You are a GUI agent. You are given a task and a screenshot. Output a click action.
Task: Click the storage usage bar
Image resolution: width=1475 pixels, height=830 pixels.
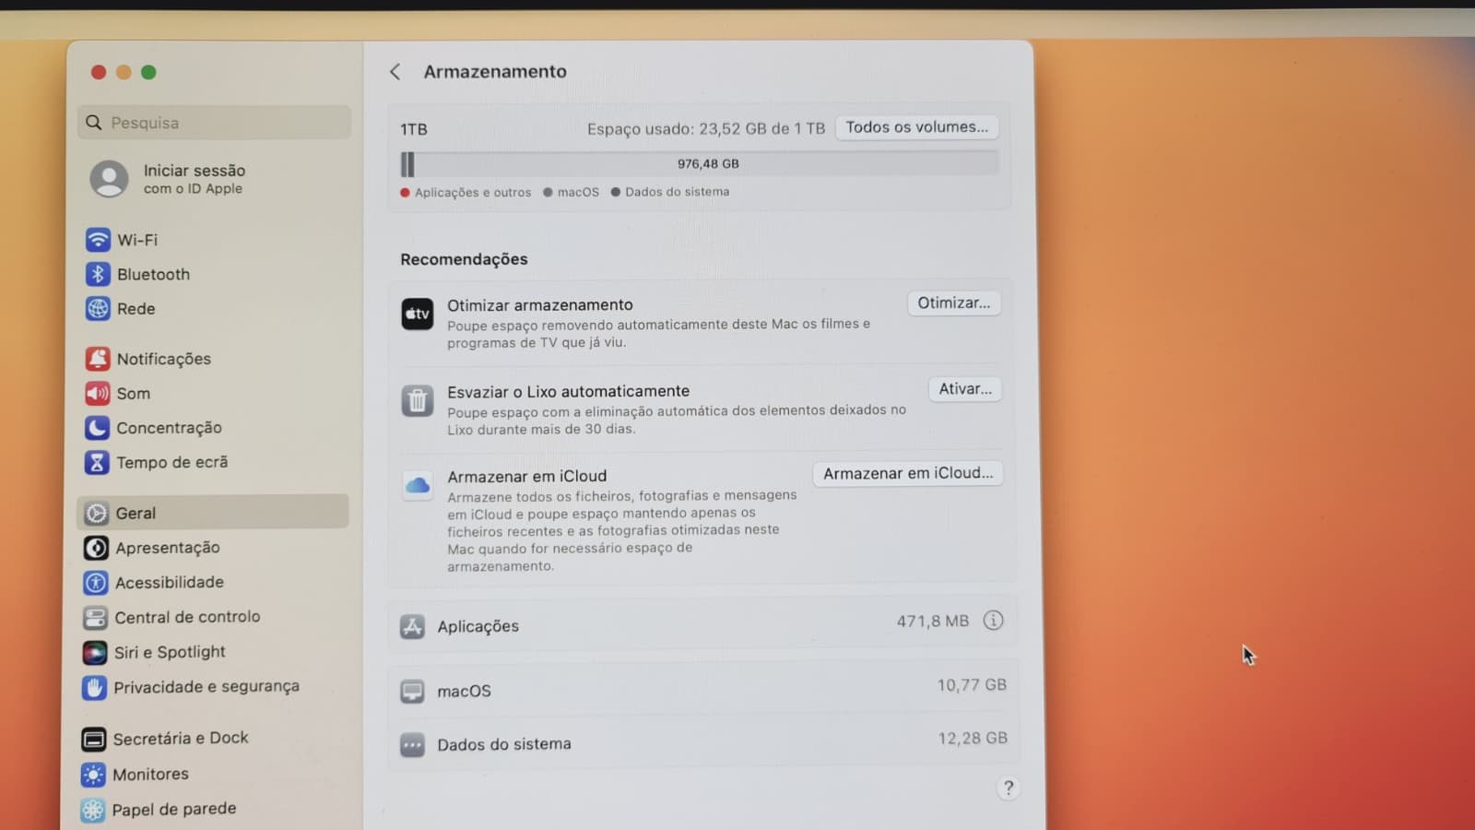point(700,164)
